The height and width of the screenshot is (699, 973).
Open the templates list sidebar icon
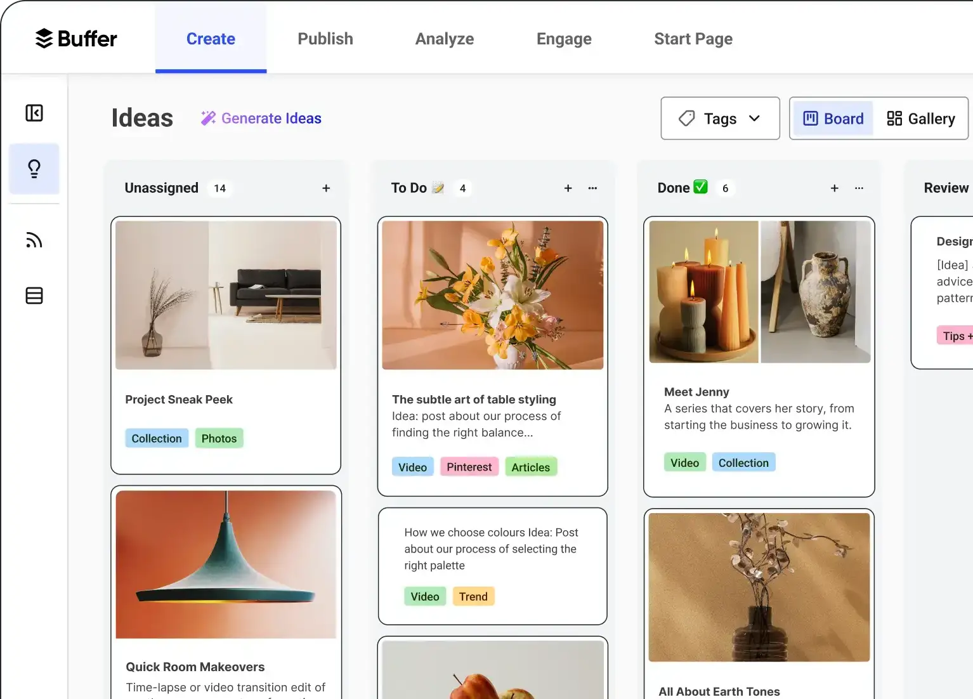coord(34,296)
